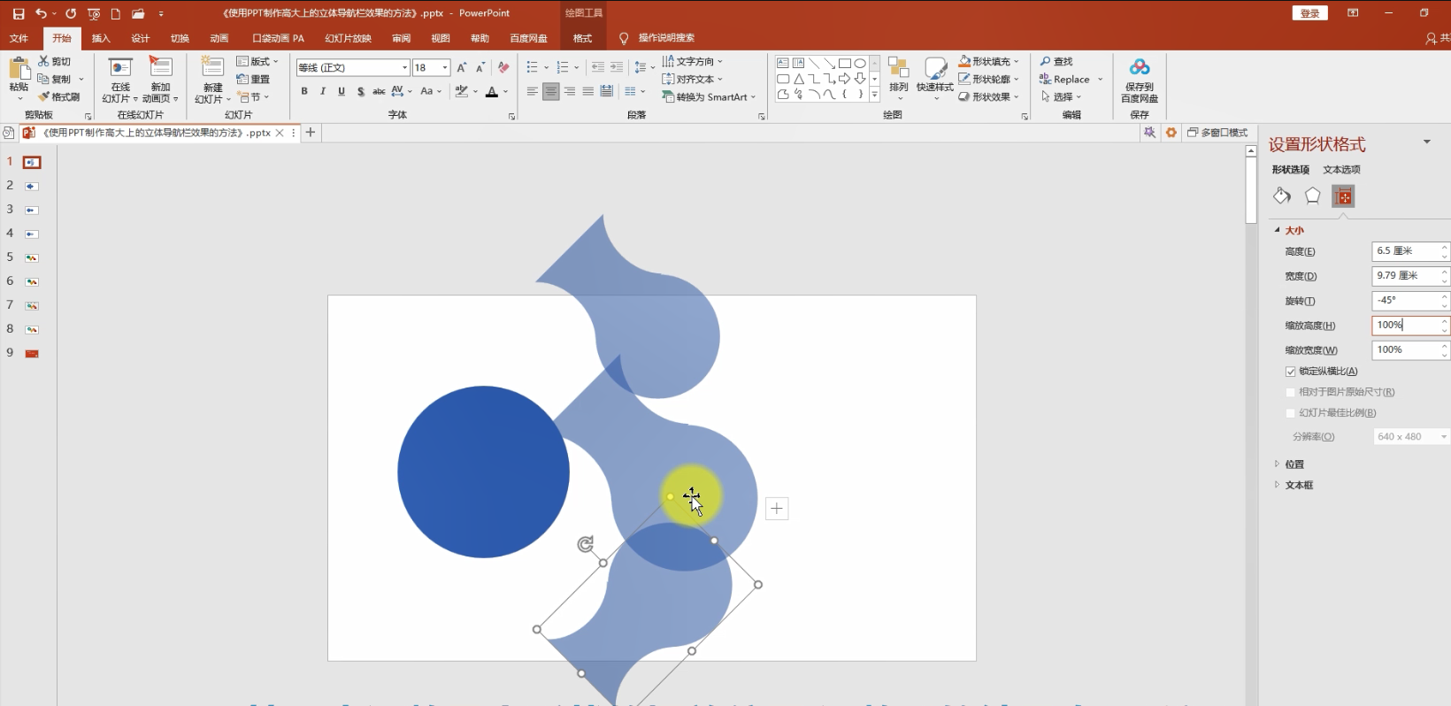Click the Format Painter (格式刷)

coord(59,96)
